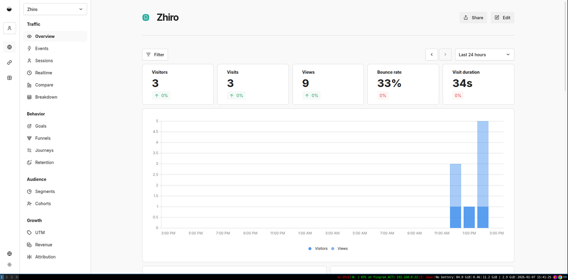The image size is (568, 280).
Task: Click the Realtime clock icon
Action: [29, 73]
